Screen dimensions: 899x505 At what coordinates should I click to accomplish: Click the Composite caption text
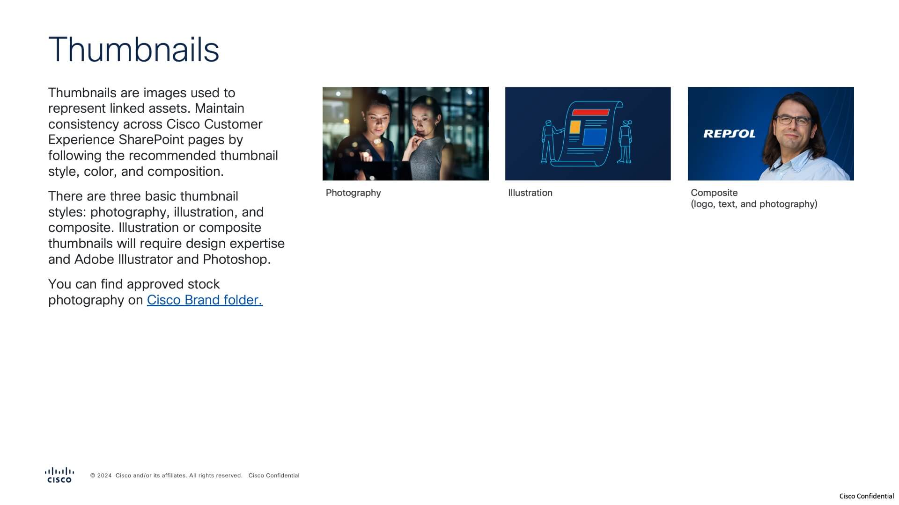point(754,198)
